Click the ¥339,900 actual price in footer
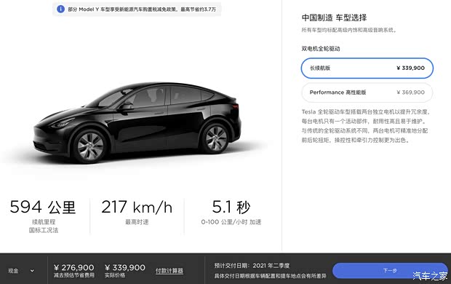Viewport: 451px width, 284px height. point(125,271)
